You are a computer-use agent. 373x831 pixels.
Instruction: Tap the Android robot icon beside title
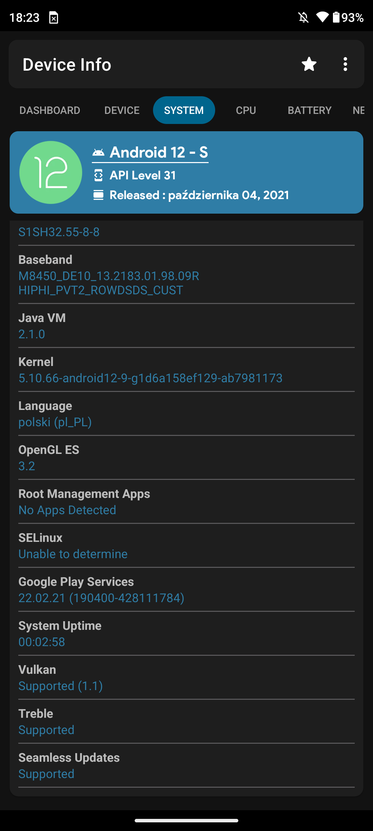[x=98, y=153]
